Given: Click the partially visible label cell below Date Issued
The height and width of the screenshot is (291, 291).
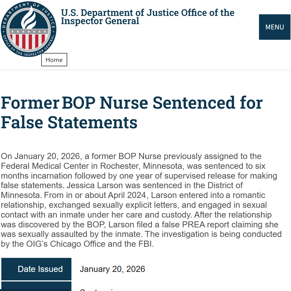Looking at the screenshot, I should point(36,286).
